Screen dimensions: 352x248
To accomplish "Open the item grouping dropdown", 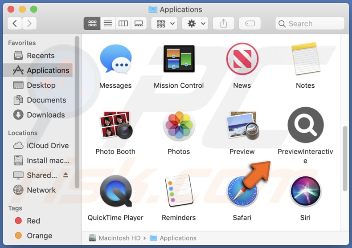I will pos(164,23).
